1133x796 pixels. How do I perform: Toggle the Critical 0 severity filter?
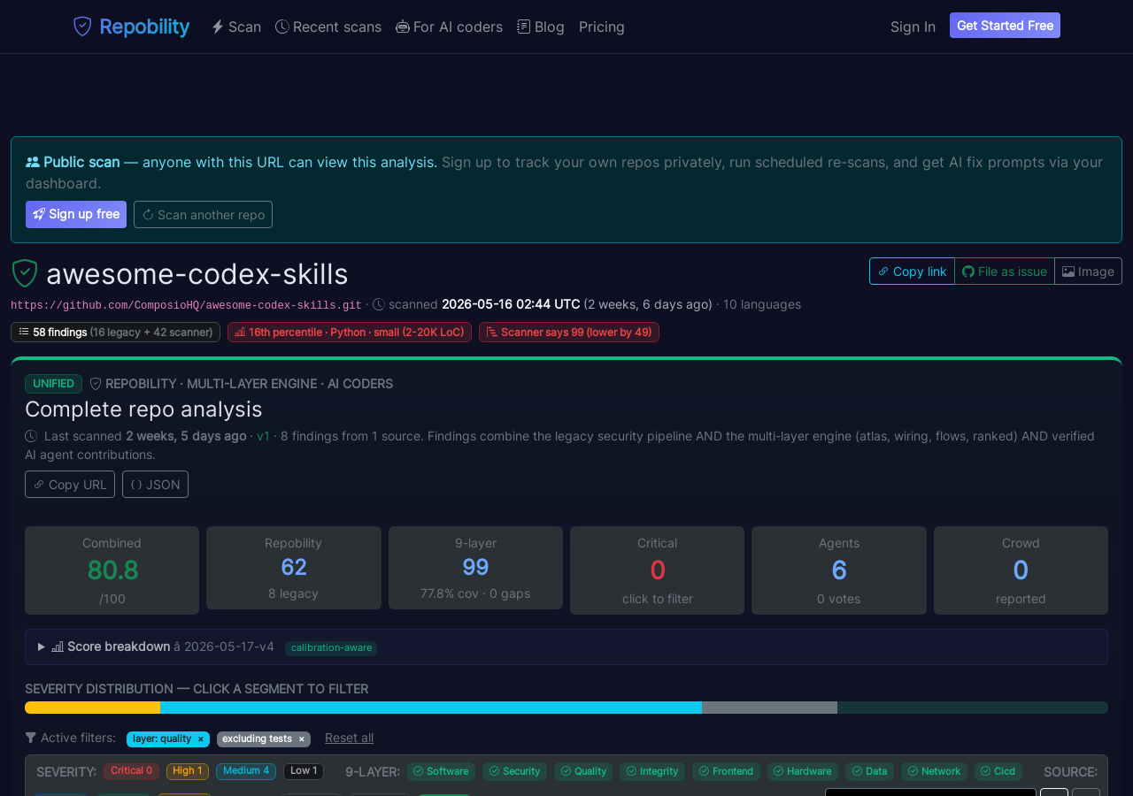131,771
